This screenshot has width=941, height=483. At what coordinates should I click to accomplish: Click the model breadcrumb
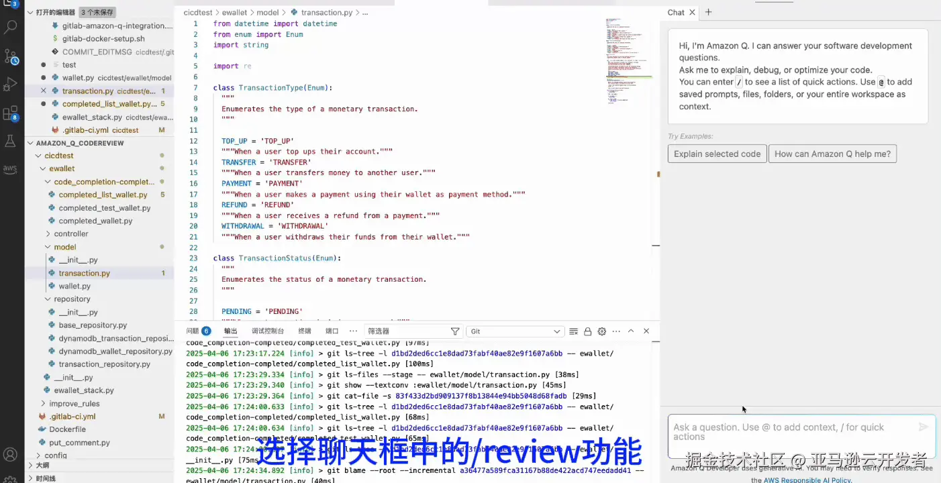(268, 12)
